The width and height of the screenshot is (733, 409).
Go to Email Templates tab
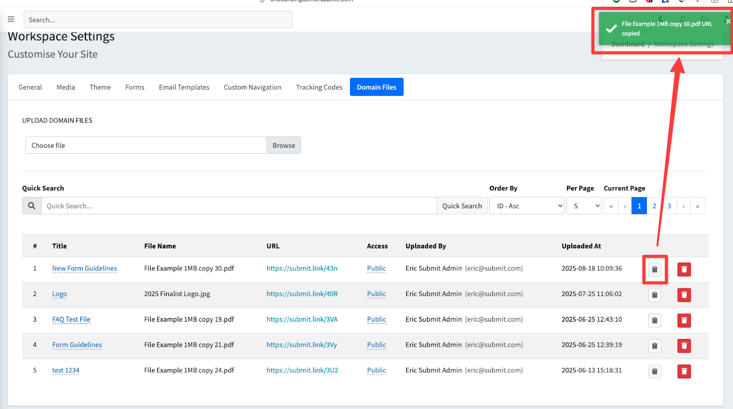tap(184, 87)
